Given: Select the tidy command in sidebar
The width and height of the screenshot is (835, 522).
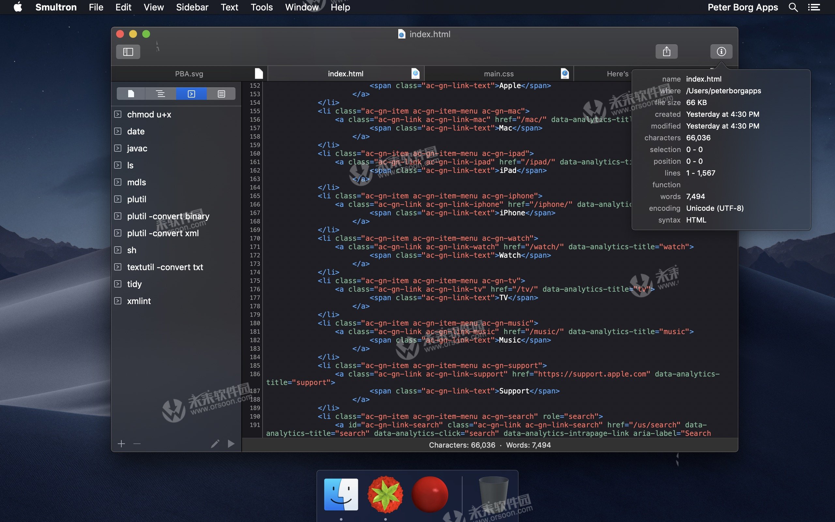Looking at the screenshot, I should [134, 284].
